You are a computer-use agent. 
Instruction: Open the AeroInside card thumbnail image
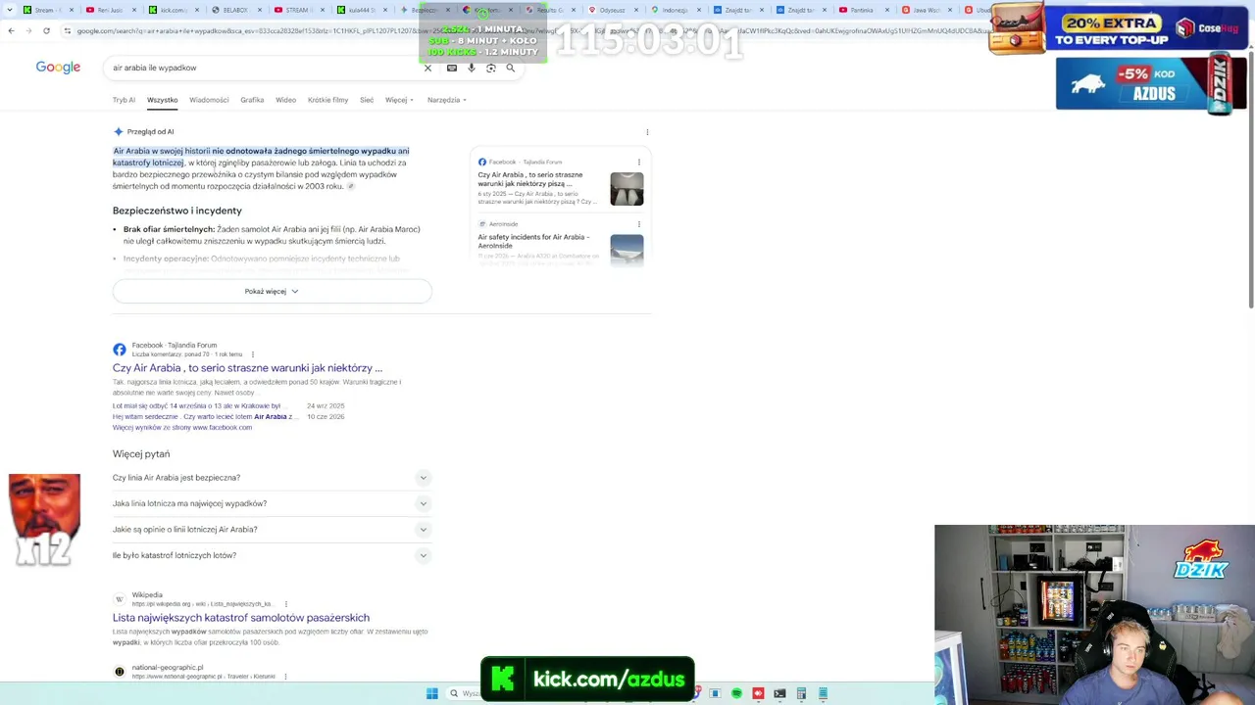[627, 250]
